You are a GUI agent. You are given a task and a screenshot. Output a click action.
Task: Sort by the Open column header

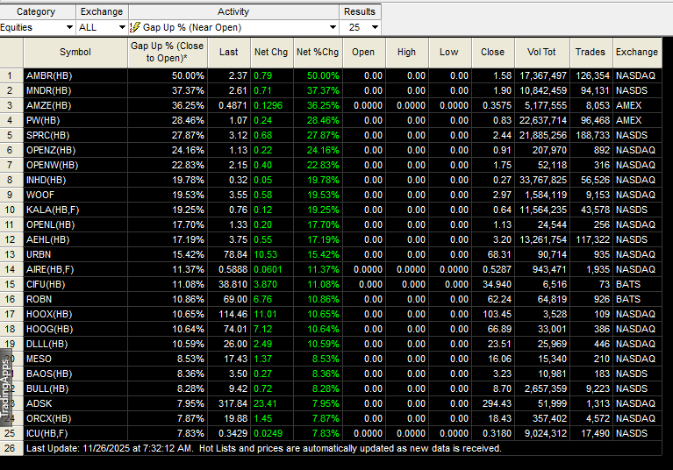(x=363, y=53)
